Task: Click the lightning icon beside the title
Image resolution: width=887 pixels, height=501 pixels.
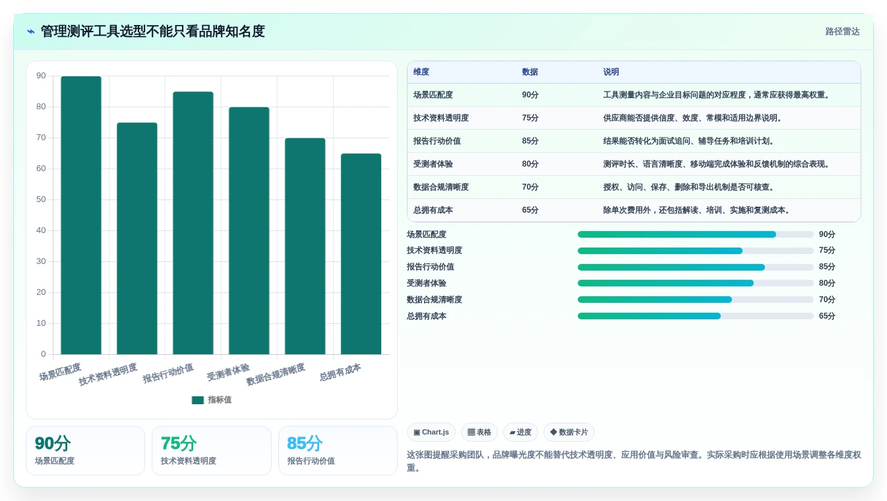Action: (31, 32)
